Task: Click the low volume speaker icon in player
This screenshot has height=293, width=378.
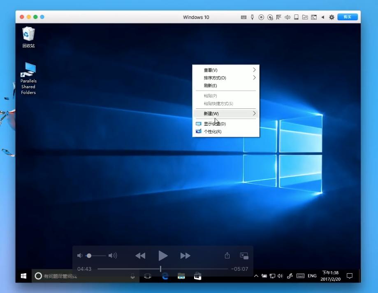Action: (79, 255)
